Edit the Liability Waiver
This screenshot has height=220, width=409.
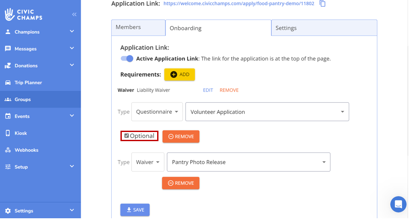208,90
